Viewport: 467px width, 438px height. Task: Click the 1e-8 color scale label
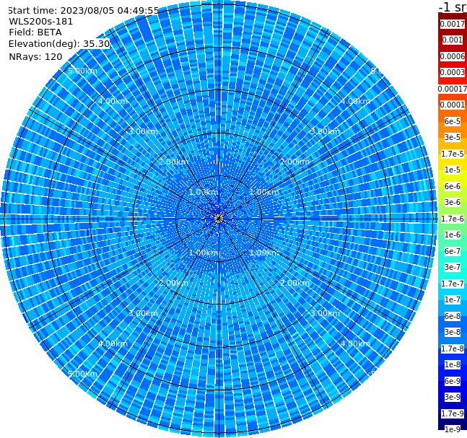pyautogui.click(x=453, y=364)
